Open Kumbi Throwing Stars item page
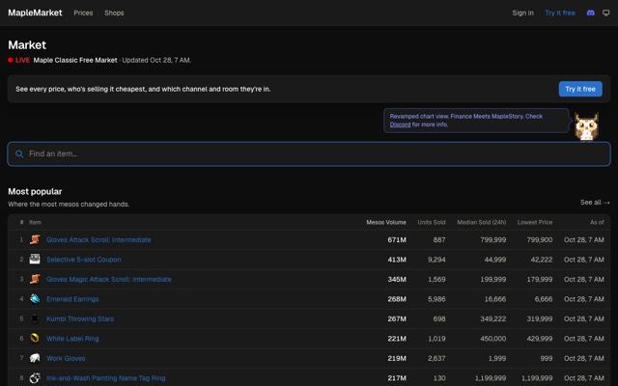The width and height of the screenshot is (618, 386). point(80,318)
